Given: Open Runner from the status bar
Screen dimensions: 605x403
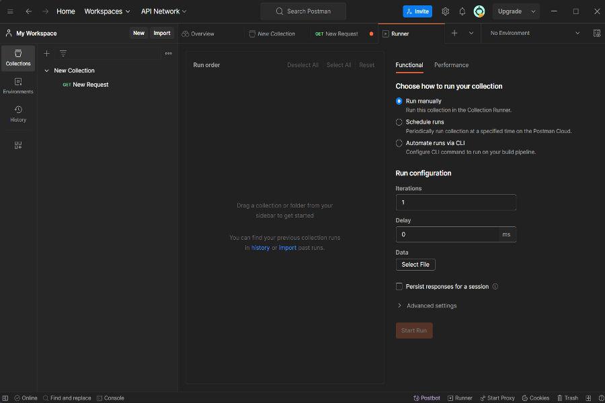Looking at the screenshot, I should [x=460, y=398].
